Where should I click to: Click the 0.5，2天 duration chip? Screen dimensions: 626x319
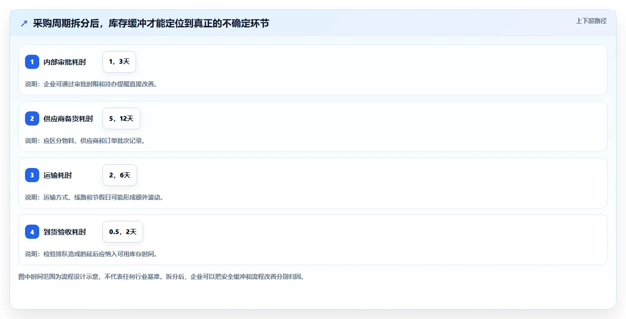pos(123,232)
